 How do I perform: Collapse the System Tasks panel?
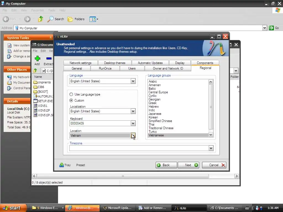click(x=51, y=38)
